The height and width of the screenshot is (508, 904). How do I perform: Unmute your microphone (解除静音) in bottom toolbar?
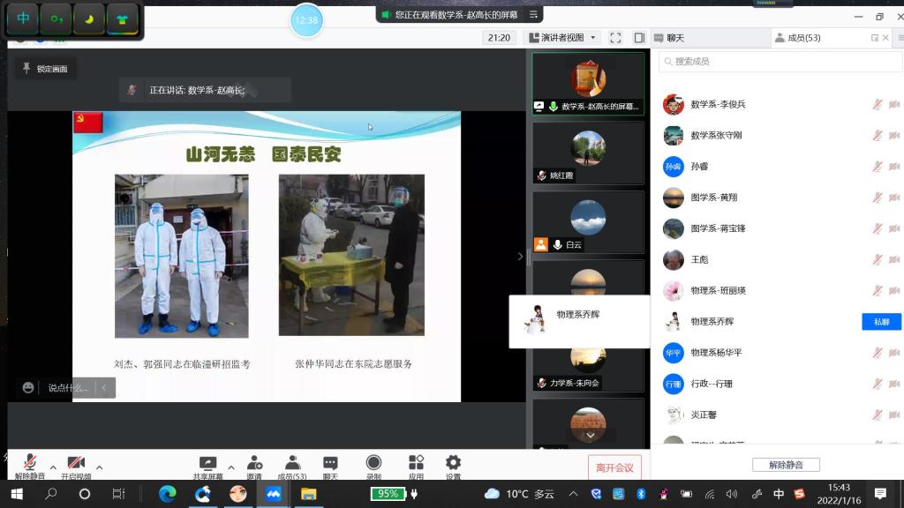tap(30, 465)
